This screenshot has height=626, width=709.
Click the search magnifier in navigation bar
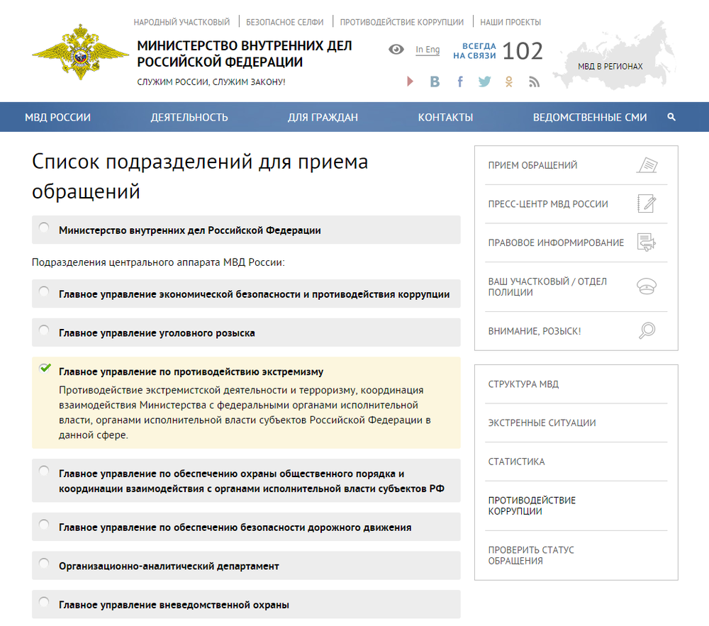pyautogui.click(x=671, y=117)
